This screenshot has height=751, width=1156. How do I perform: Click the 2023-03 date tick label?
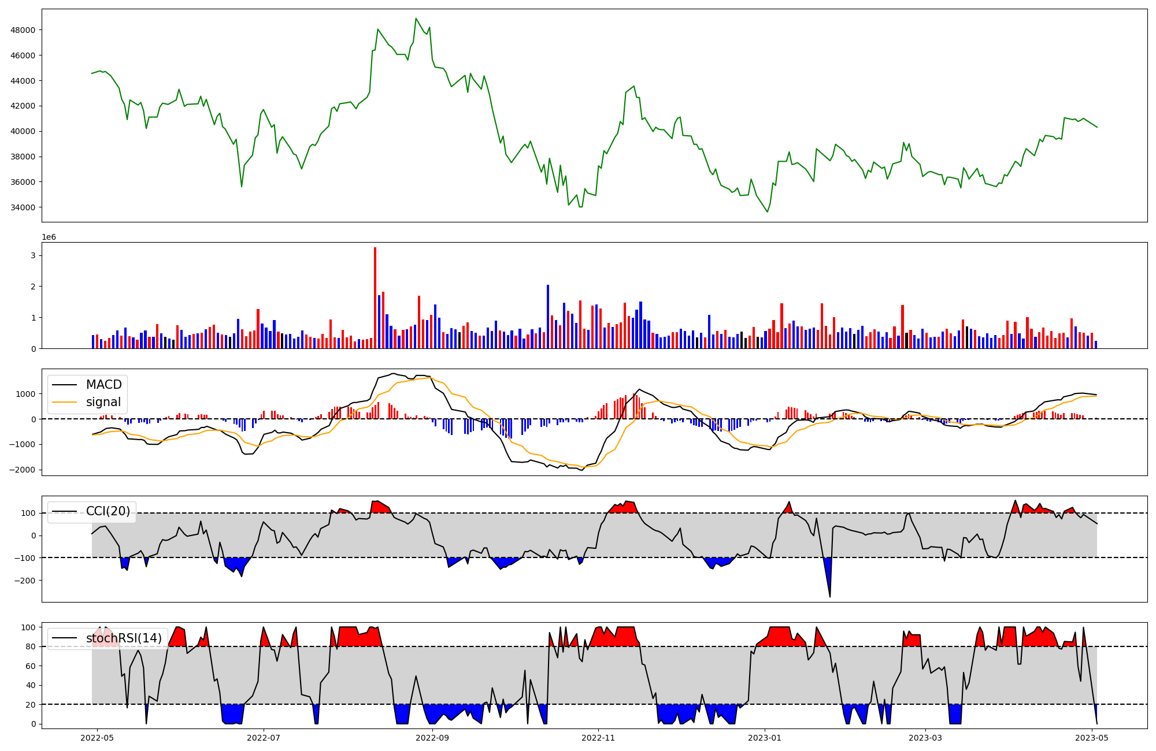[x=925, y=738]
